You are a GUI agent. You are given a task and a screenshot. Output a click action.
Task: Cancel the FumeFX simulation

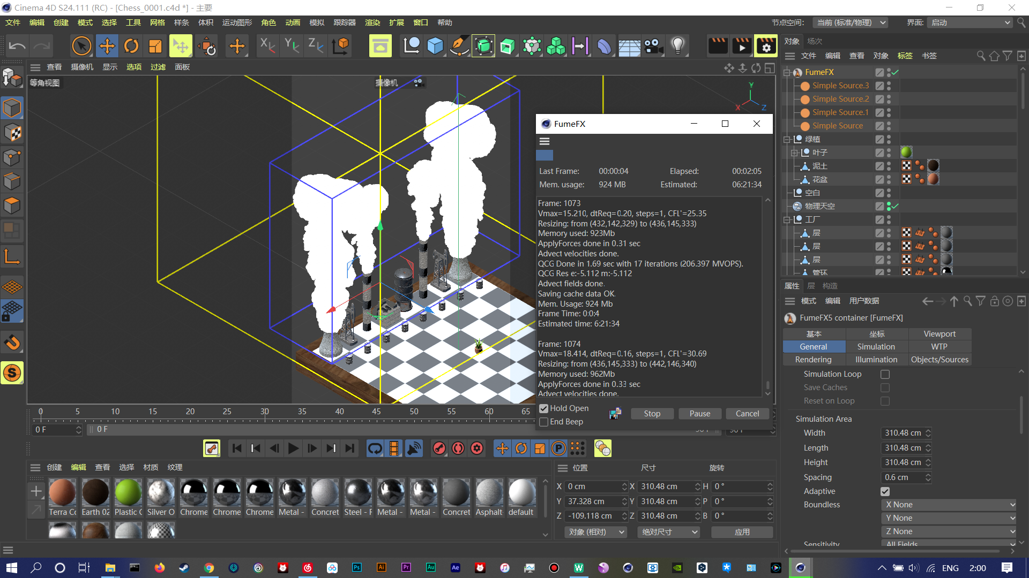[x=747, y=414]
